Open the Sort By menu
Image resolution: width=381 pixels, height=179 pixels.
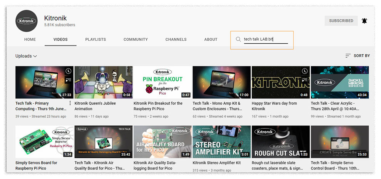pyautogui.click(x=357, y=56)
